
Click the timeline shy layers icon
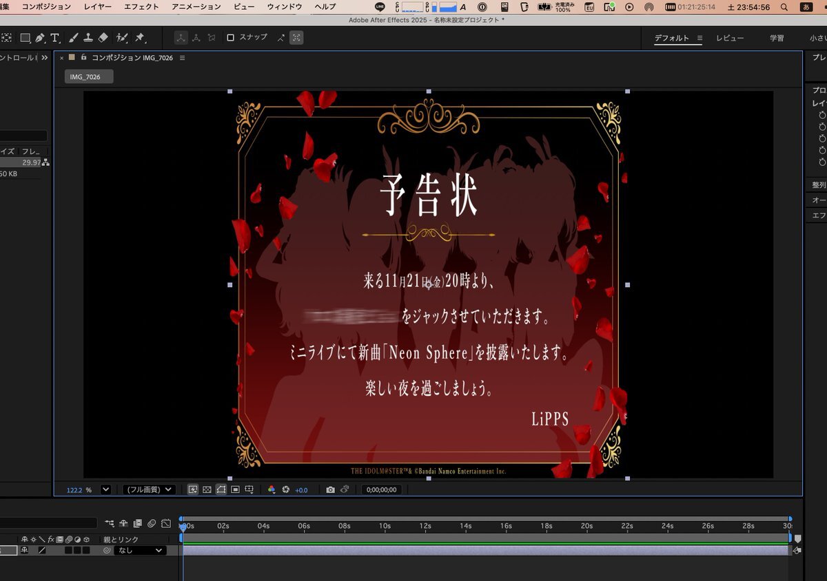[123, 524]
